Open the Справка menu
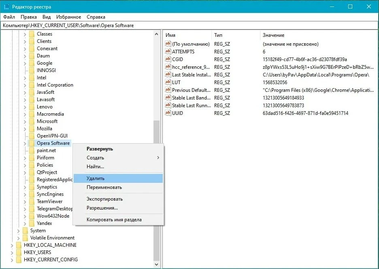Viewport: 379px width, 269px height. pos(96,17)
